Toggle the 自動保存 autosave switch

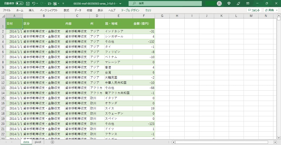[19, 3]
